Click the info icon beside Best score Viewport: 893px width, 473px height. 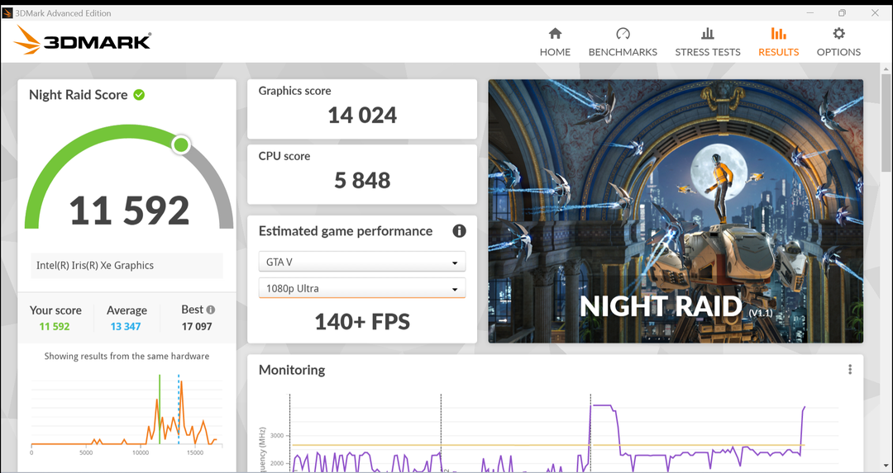[x=211, y=310]
